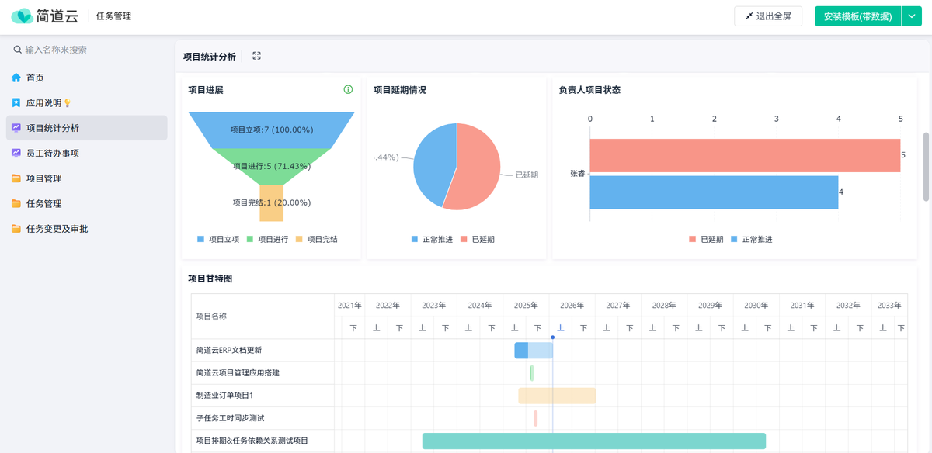
Task: Click the 项目统计分析 dashboard icon
Action: pyautogui.click(x=16, y=128)
